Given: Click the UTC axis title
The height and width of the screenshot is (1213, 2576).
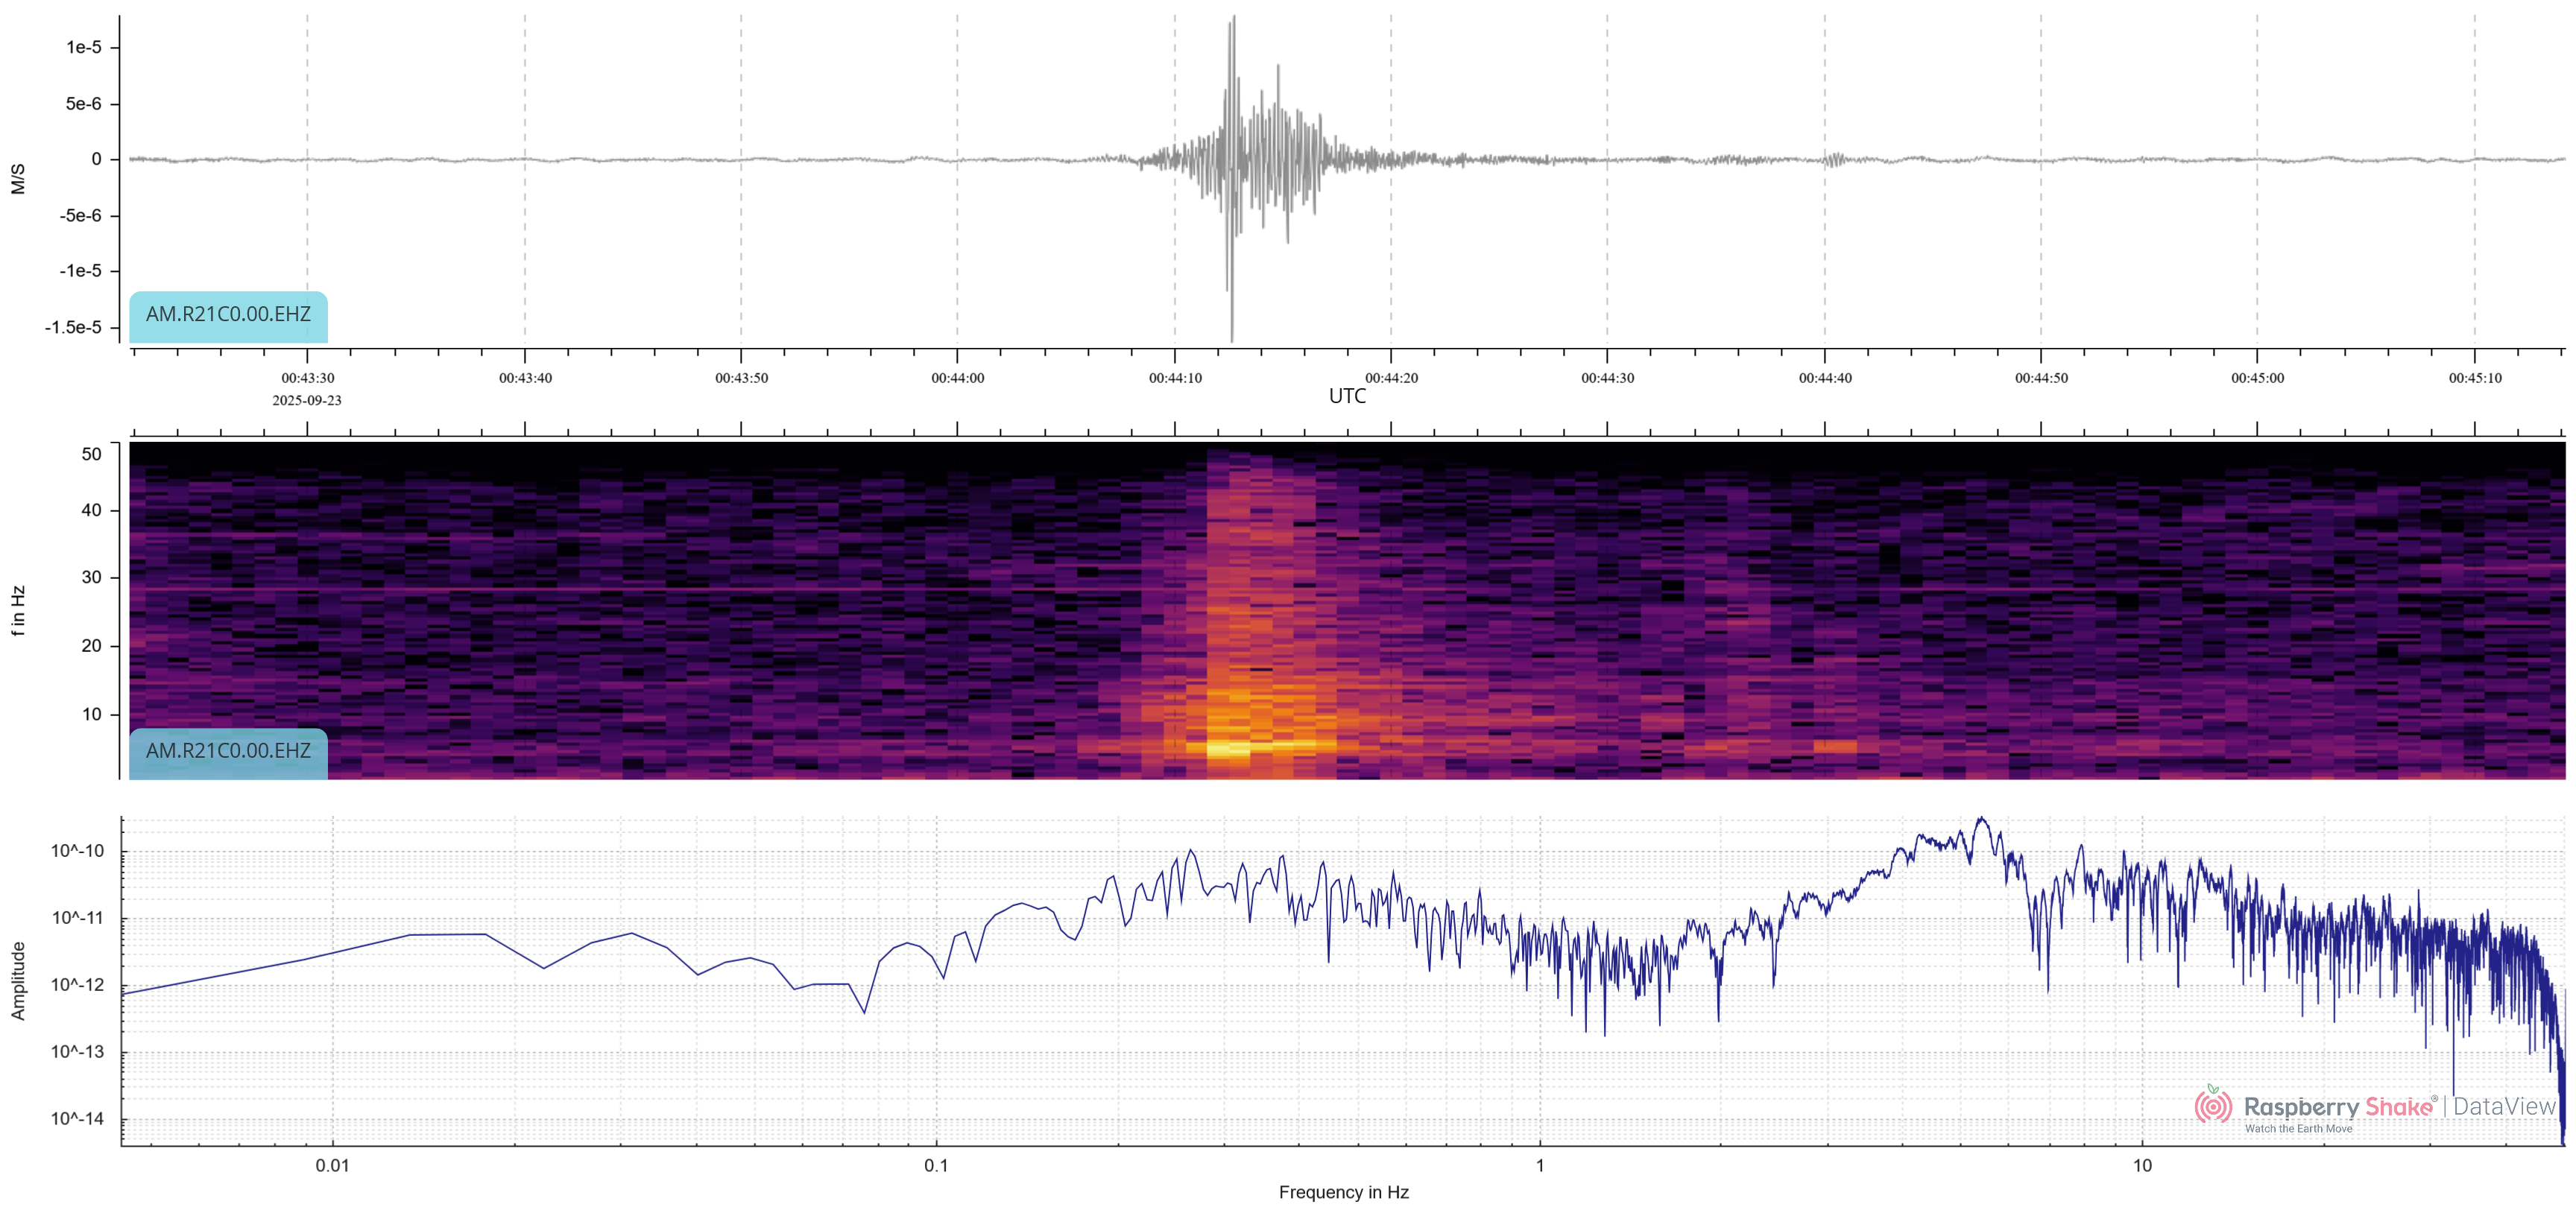Looking at the screenshot, I should coord(1346,396).
